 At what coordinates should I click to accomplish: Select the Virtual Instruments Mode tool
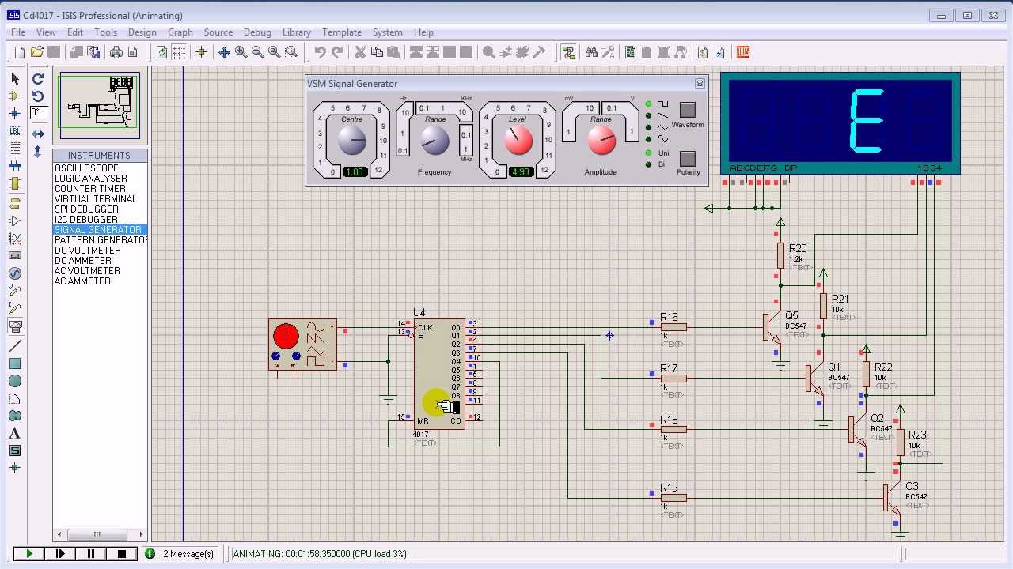[15, 326]
